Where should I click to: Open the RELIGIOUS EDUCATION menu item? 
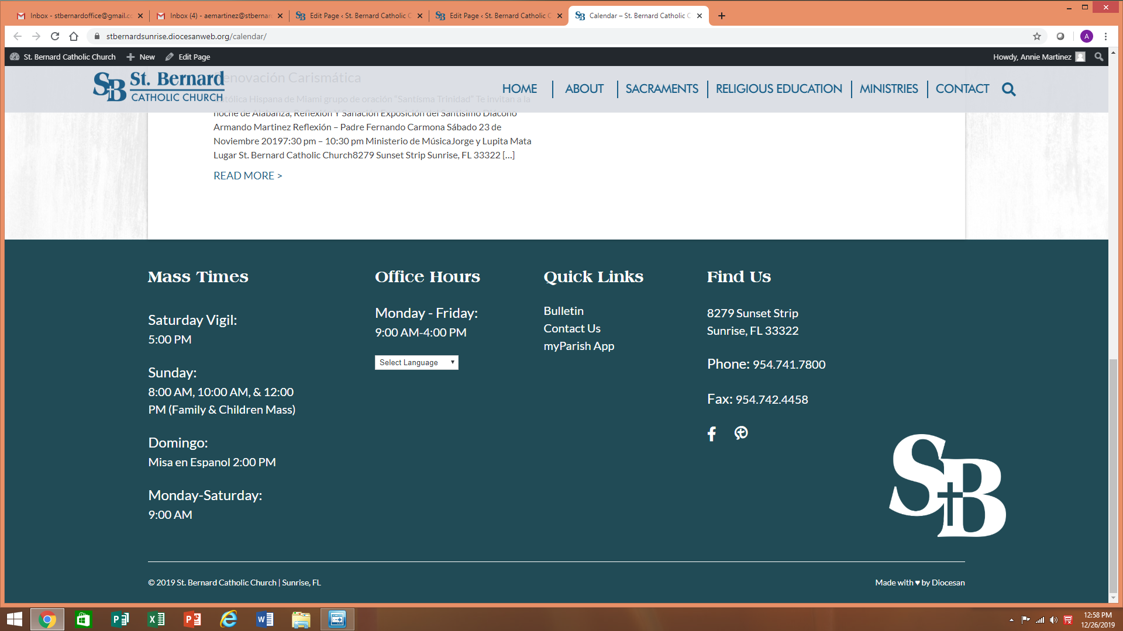pyautogui.click(x=778, y=89)
